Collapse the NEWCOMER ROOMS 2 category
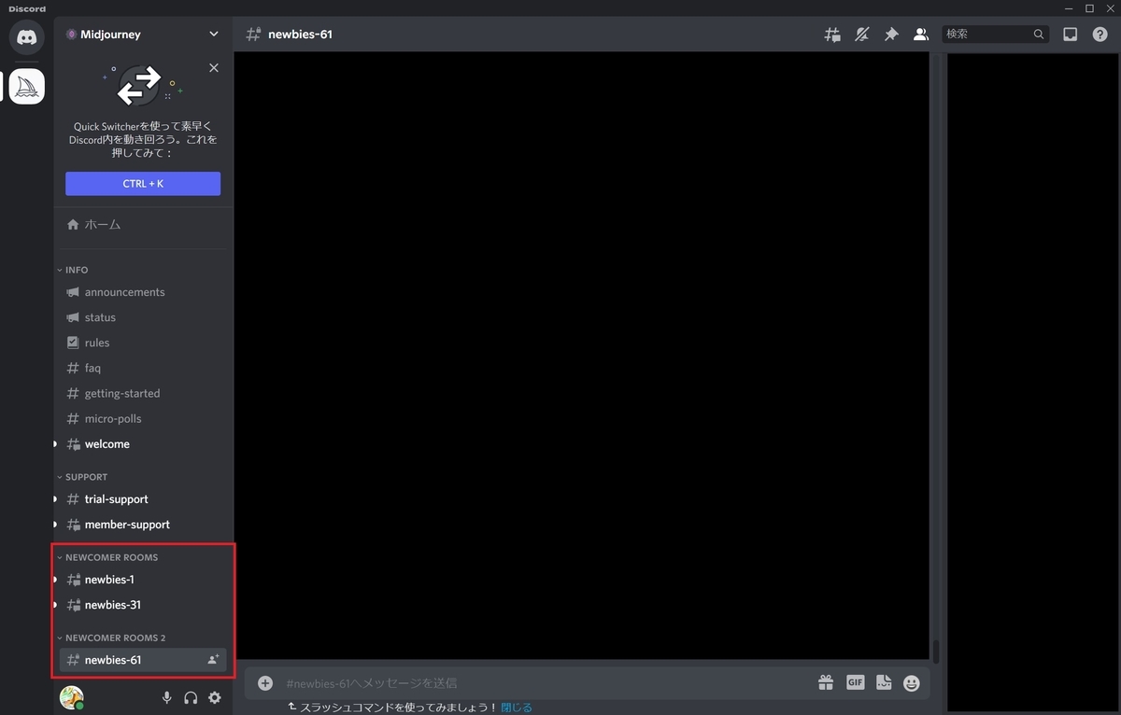Image resolution: width=1121 pixels, height=715 pixels. click(x=111, y=638)
